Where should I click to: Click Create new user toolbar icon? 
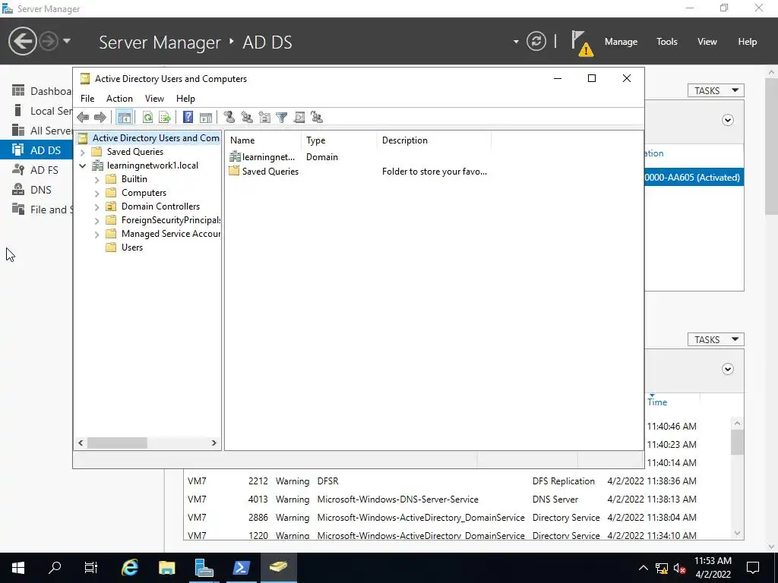[x=229, y=118]
